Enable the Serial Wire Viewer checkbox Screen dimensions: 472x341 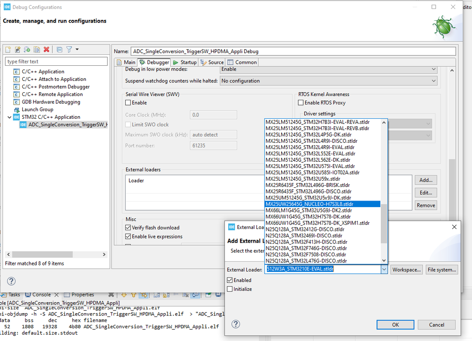(x=128, y=103)
